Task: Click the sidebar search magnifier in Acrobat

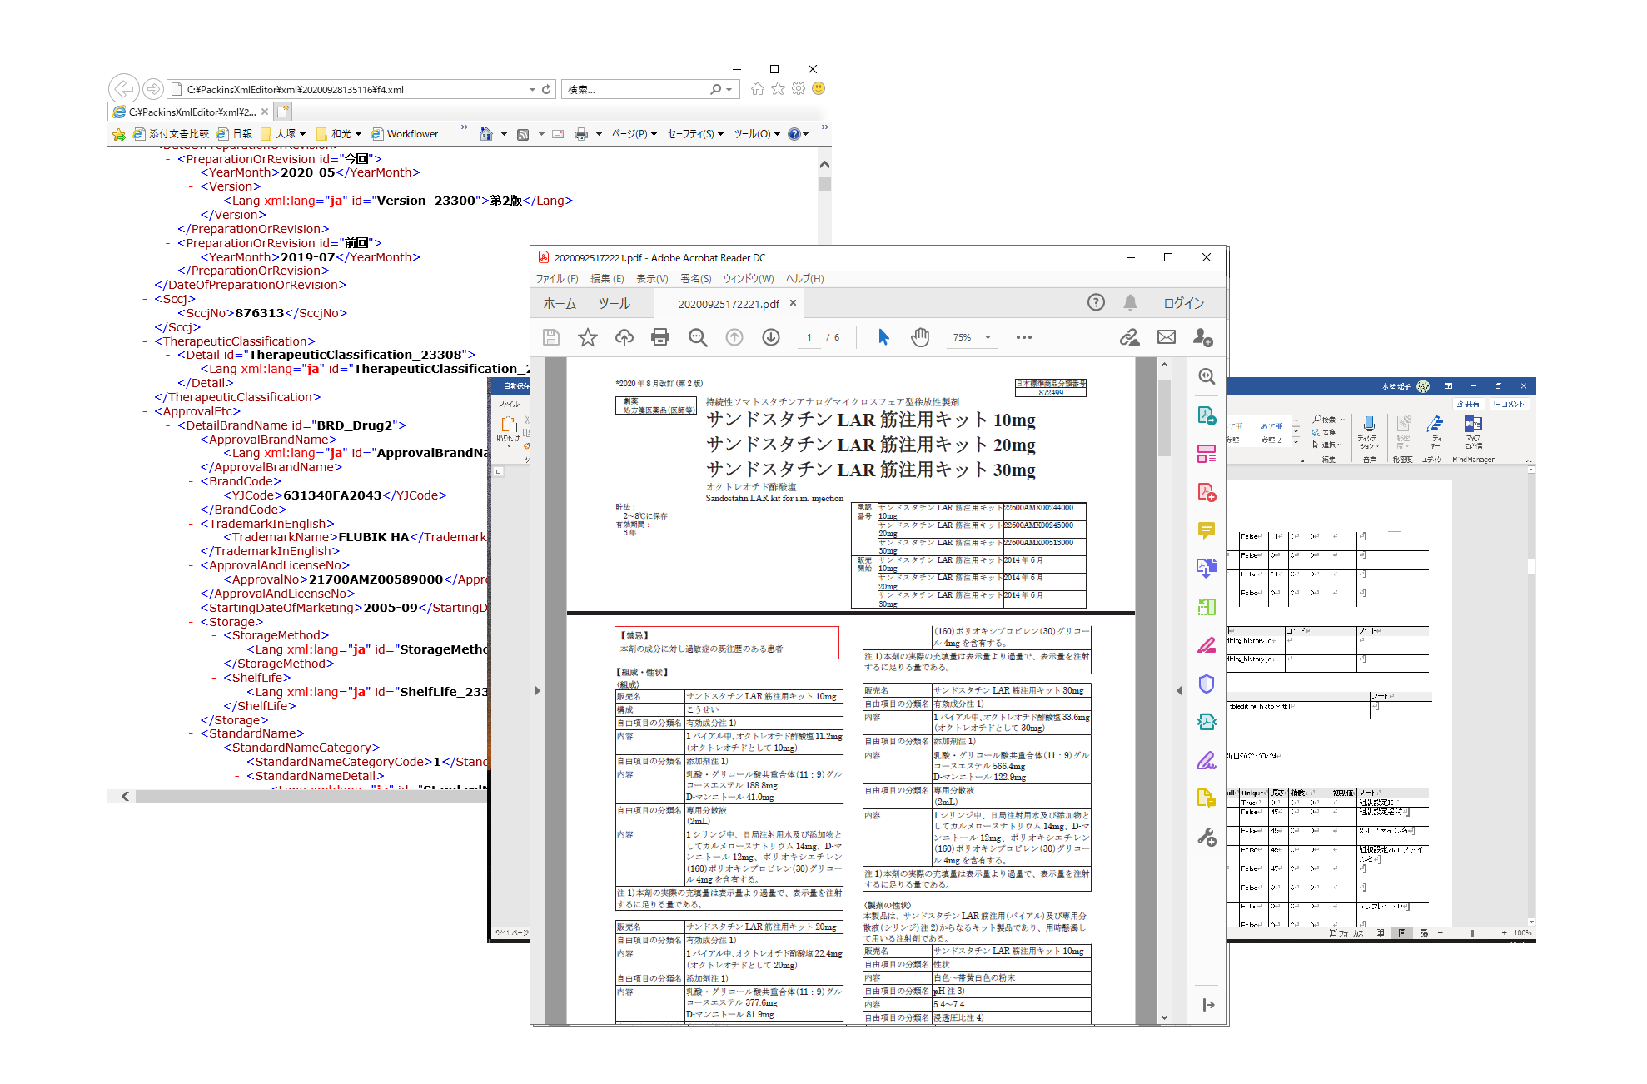Action: click(x=1207, y=376)
